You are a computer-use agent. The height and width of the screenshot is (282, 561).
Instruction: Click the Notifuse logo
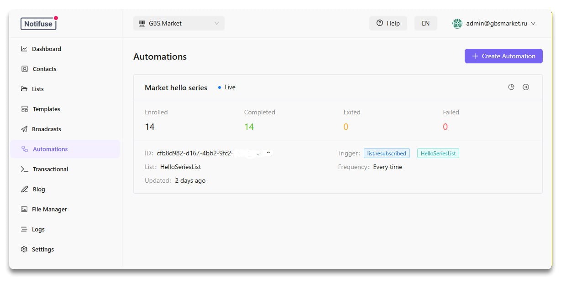(38, 23)
